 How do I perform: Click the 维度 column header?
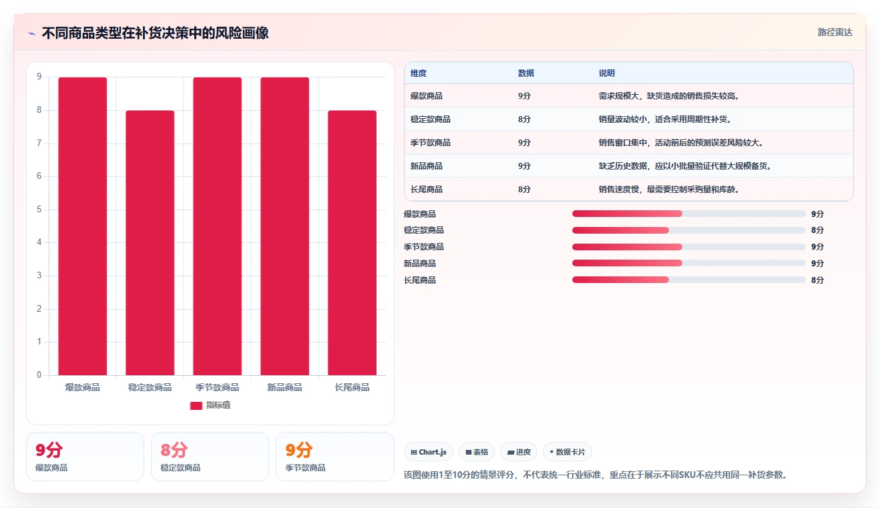pos(419,73)
